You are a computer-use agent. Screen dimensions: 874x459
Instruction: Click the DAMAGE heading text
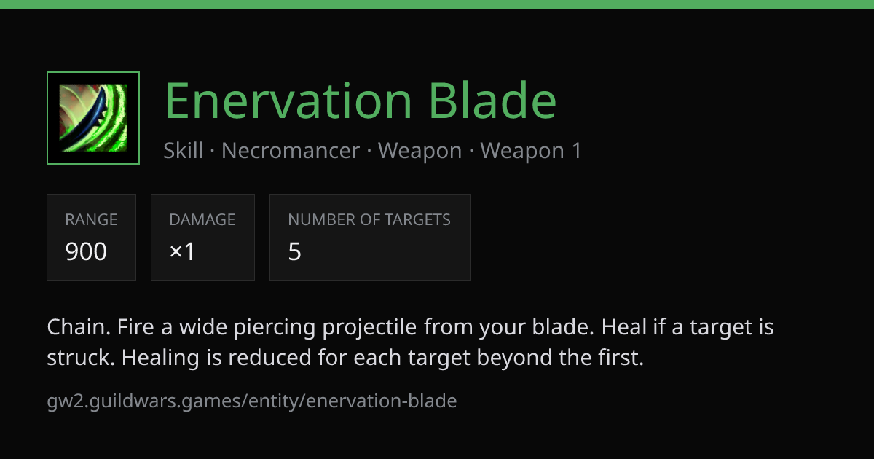pos(202,219)
